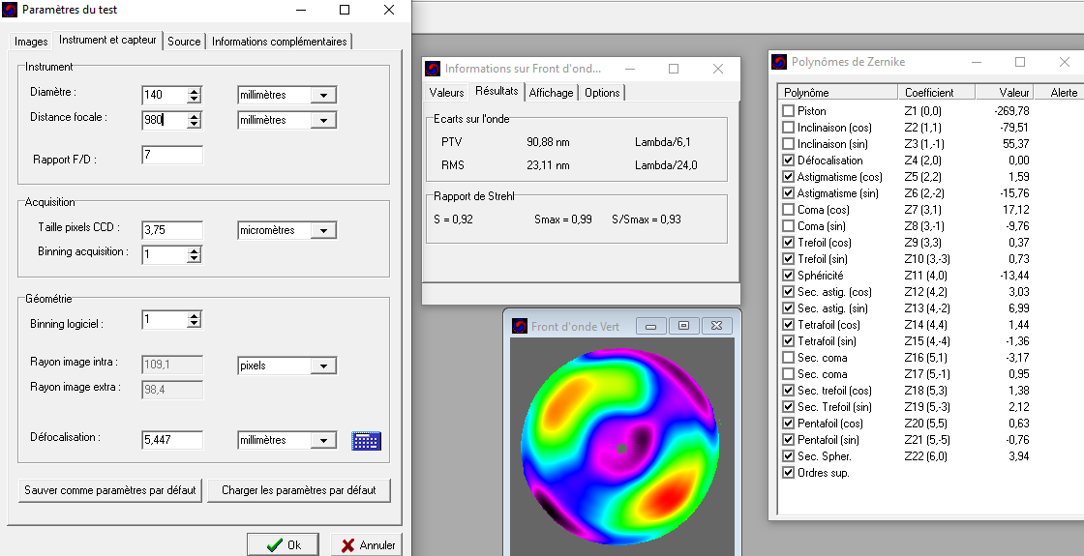The image size is (1084, 556).
Task: Click the wavefront color map image
Action: coord(620,447)
